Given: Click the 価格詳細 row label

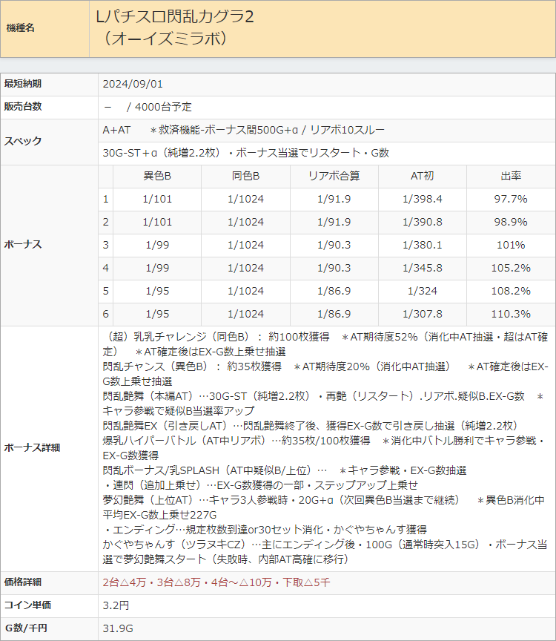Looking at the screenshot, I should [x=23, y=582].
